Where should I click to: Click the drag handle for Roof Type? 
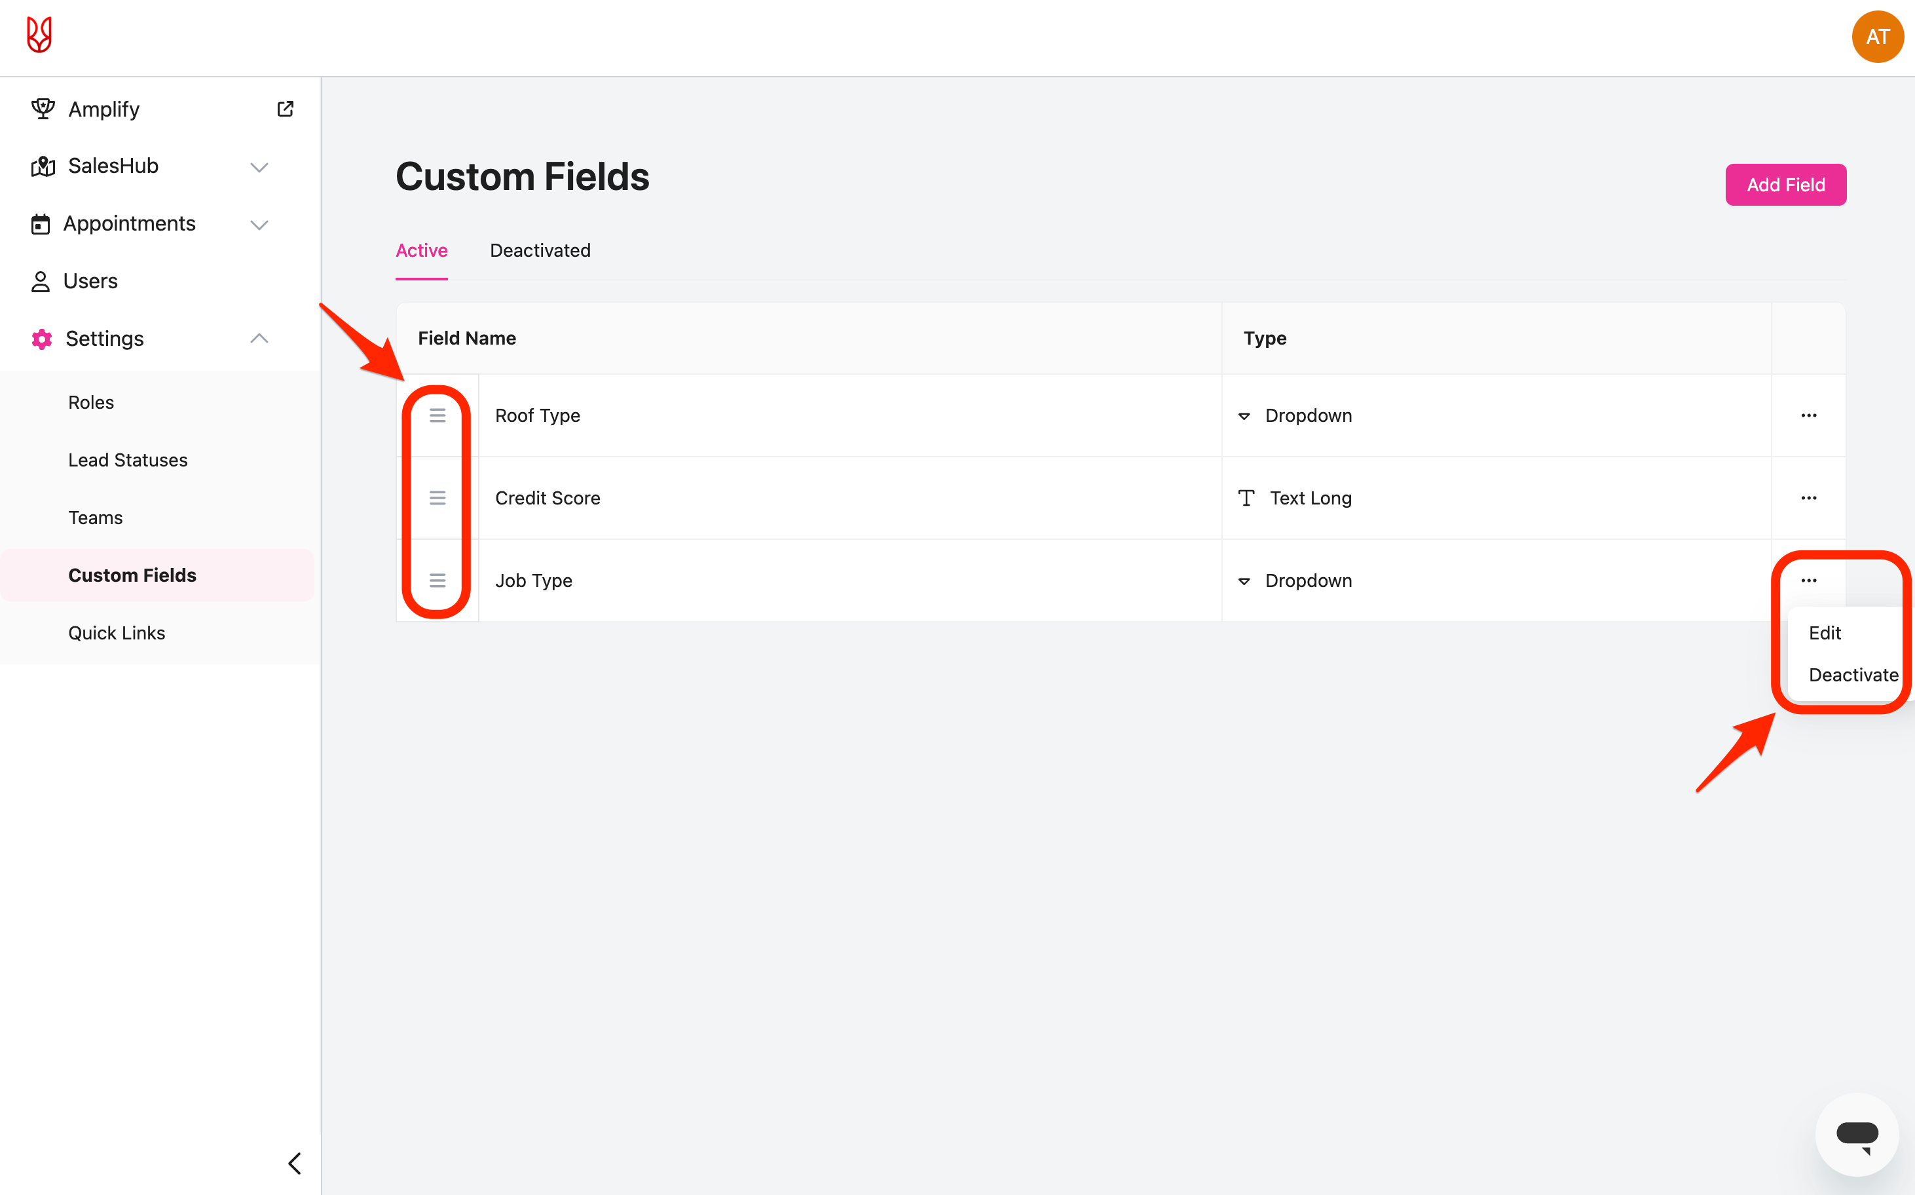(x=437, y=416)
